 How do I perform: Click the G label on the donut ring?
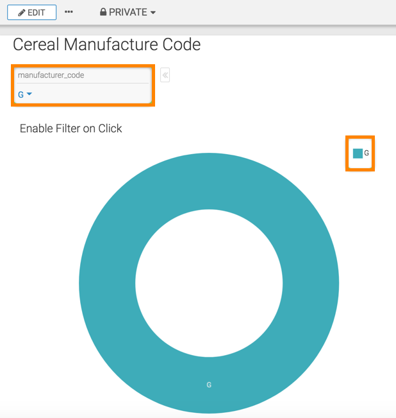pos(209,385)
